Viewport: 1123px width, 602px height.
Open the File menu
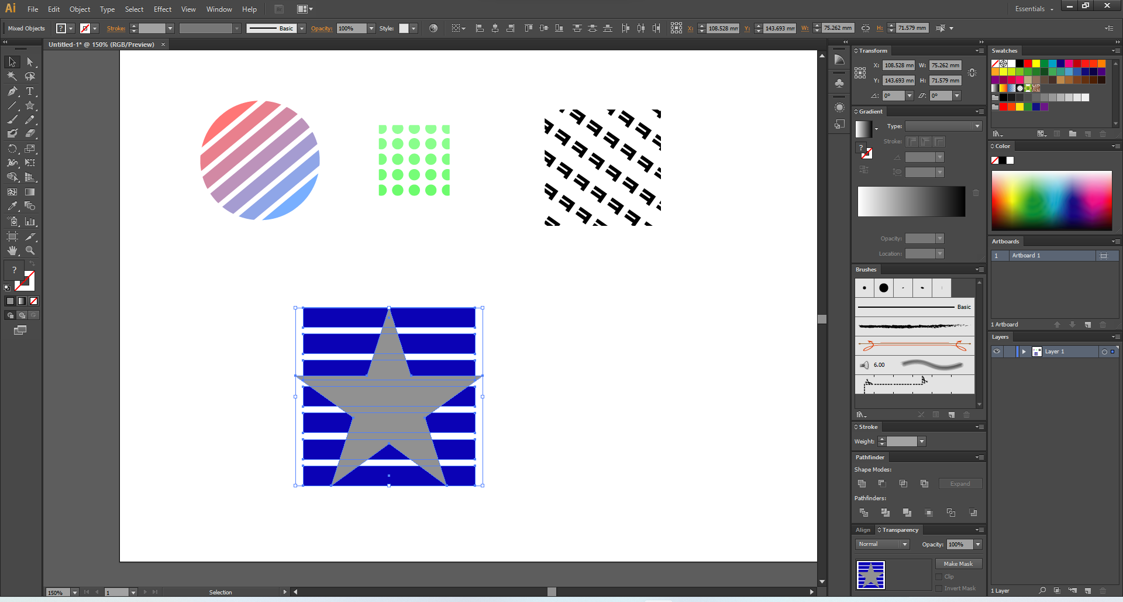[33, 9]
